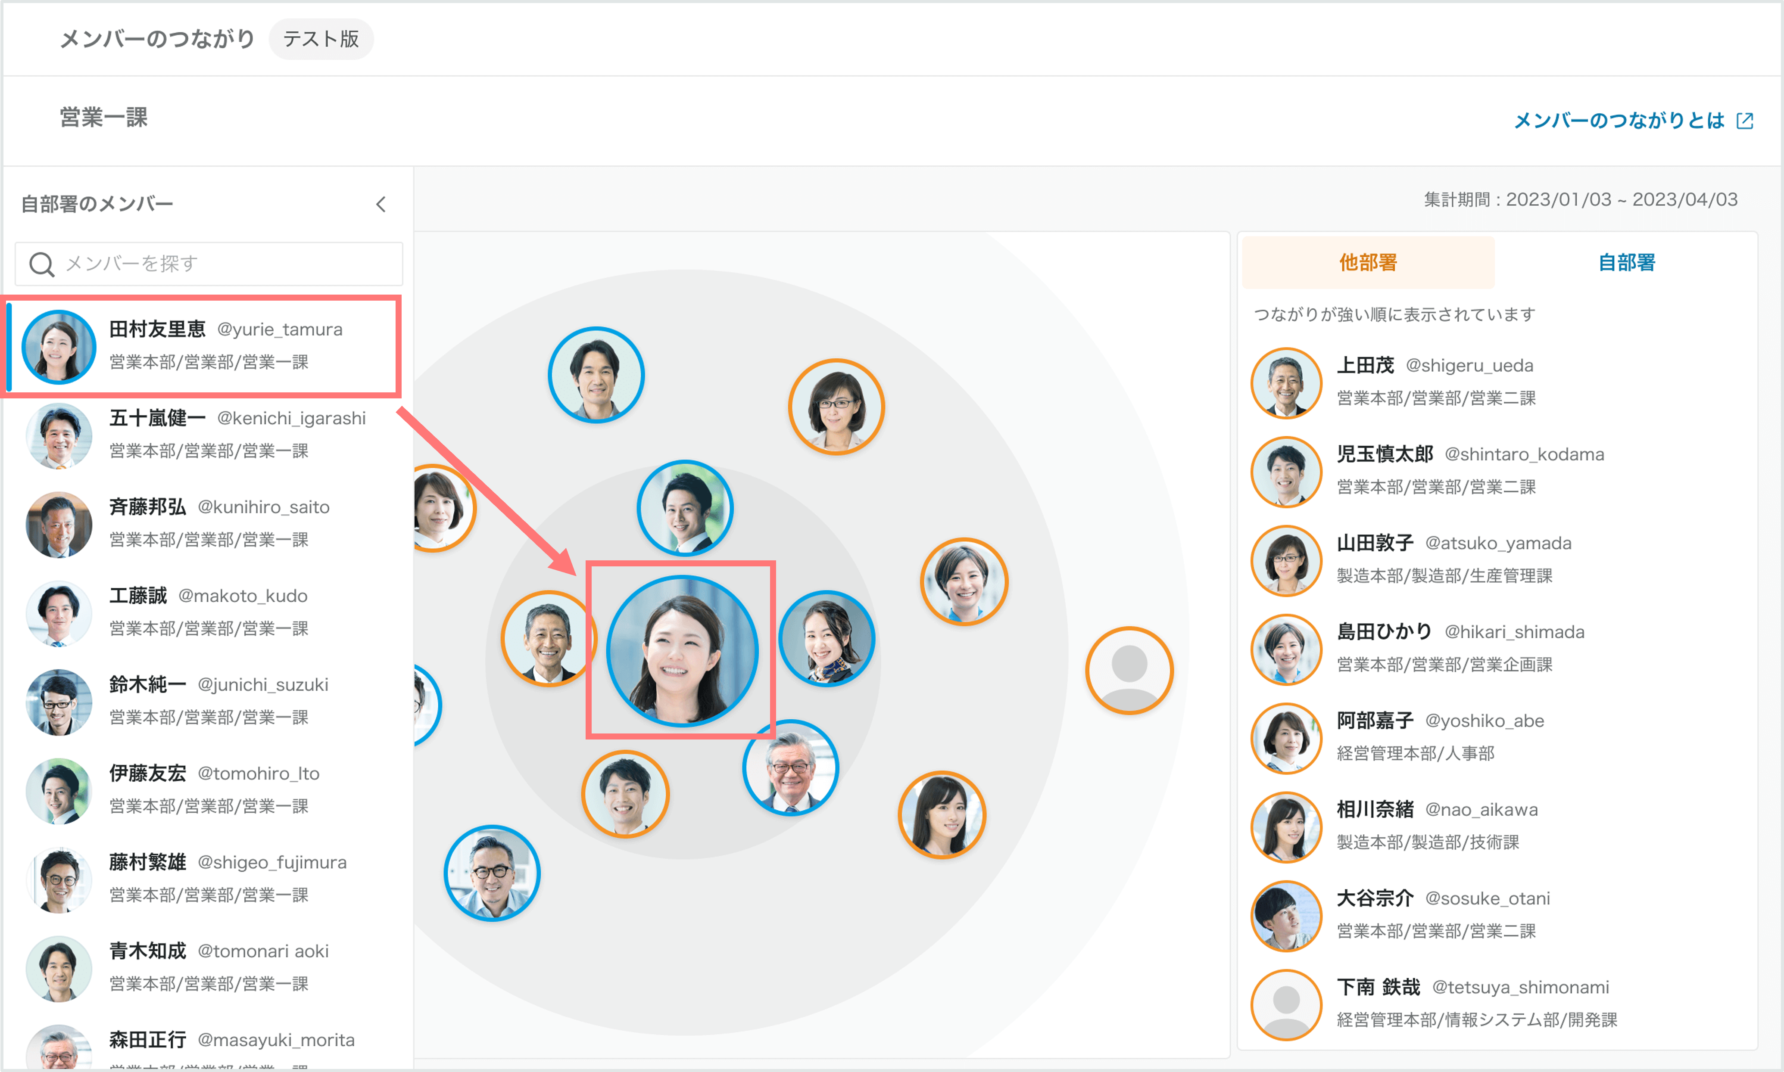Click the external link icon beside メンバーのつながりとは

point(1745,121)
